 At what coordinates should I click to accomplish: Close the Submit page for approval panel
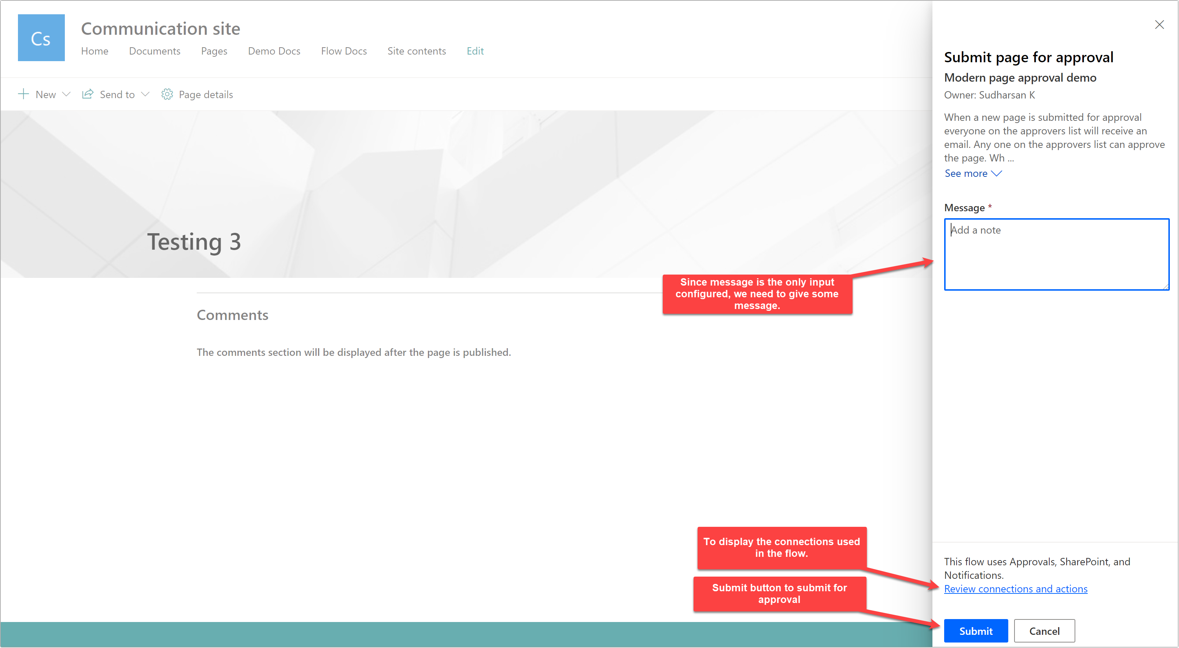[1160, 25]
